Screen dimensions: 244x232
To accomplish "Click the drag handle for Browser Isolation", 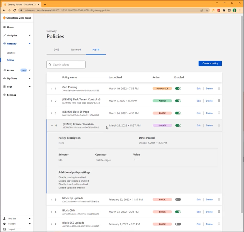I will point(219,125).
